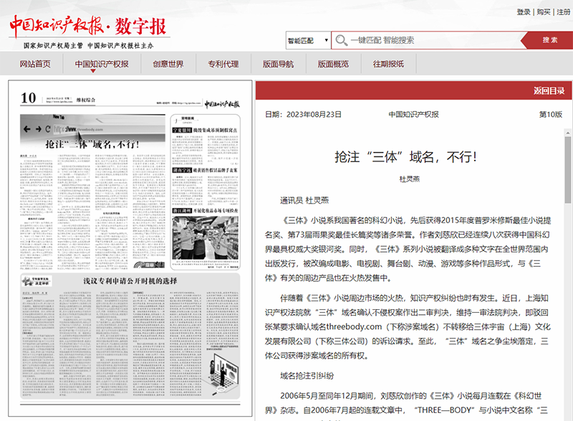Click the 宁夏银川 news headline on page
Screen dimensions: 573x421
click(x=205, y=131)
